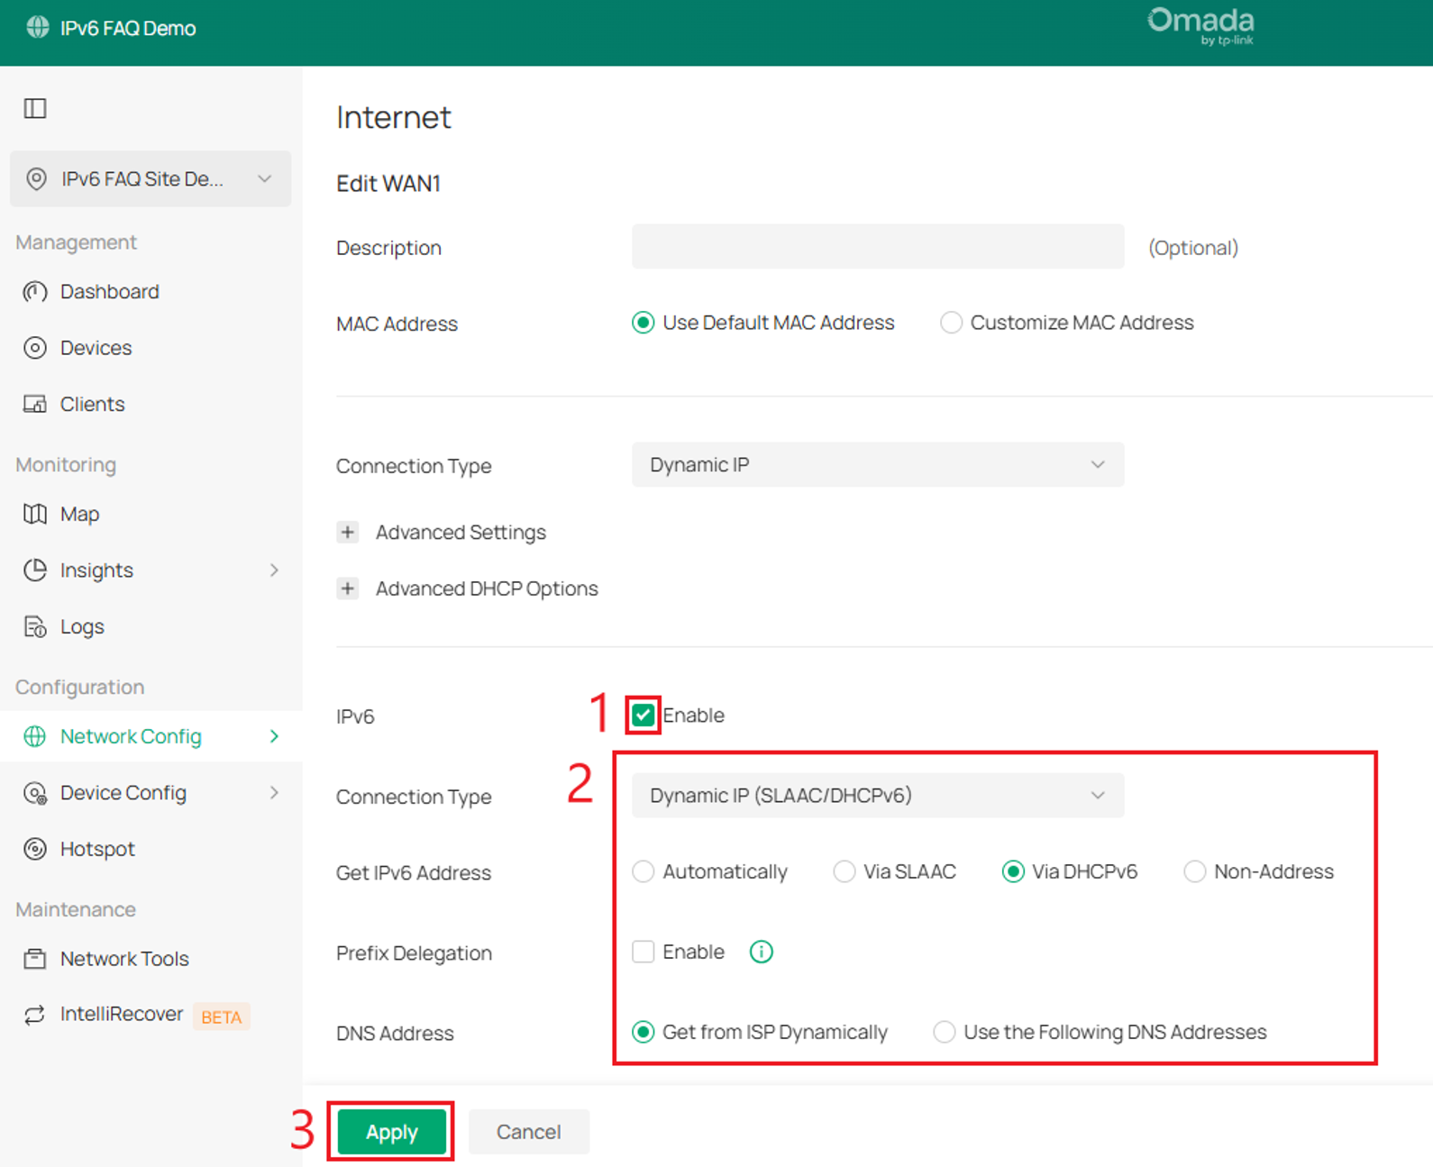
Task: Open IntelliRecover BETA page
Action: pos(122,1015)
